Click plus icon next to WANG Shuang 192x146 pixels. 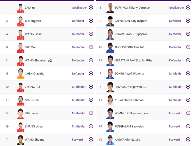click(x=91, y=139)
